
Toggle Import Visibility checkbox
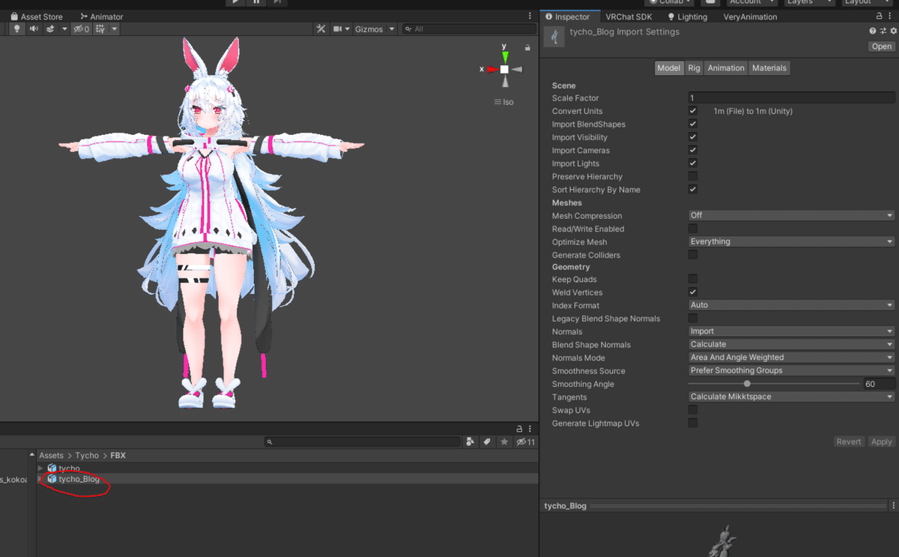coord(693,137)
